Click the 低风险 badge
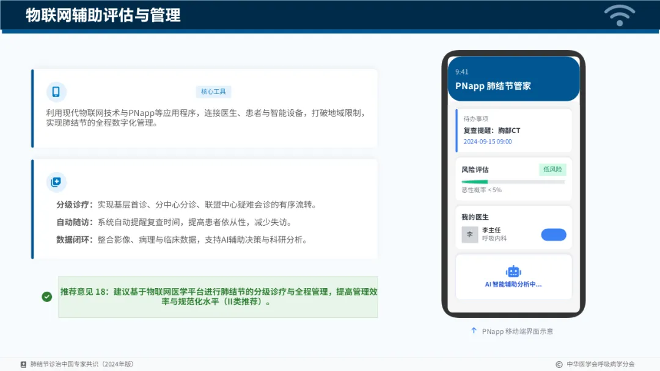The height and width of the screenshot is (371, 660). 552,169
